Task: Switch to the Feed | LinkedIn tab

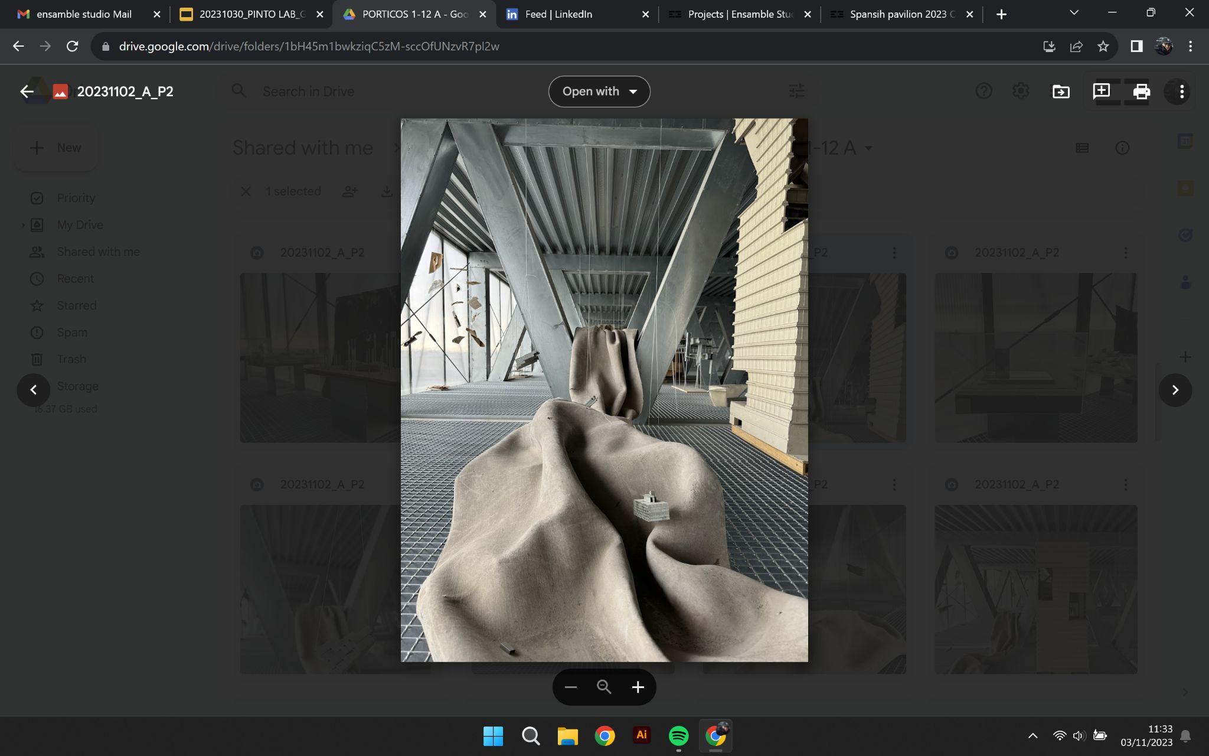Action: (558, 14)
